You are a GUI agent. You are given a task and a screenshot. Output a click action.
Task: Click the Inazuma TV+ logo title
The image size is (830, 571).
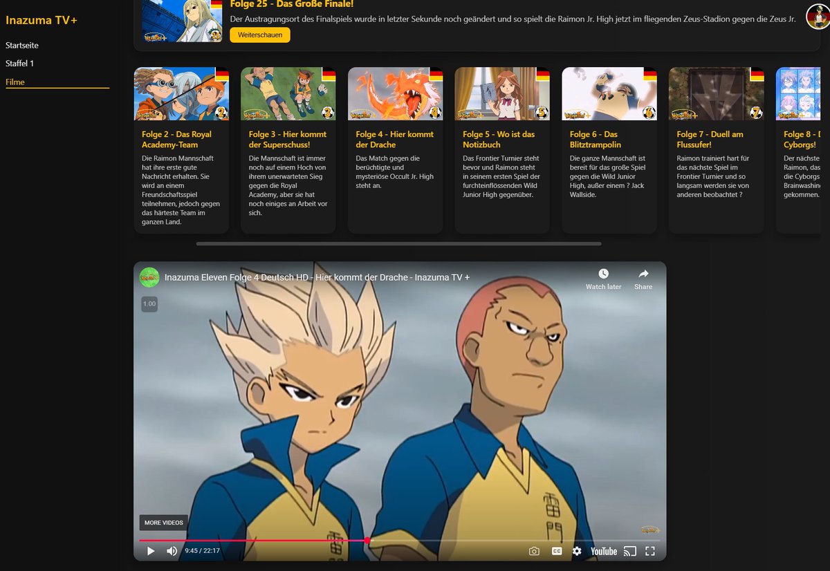coord(41,20)
